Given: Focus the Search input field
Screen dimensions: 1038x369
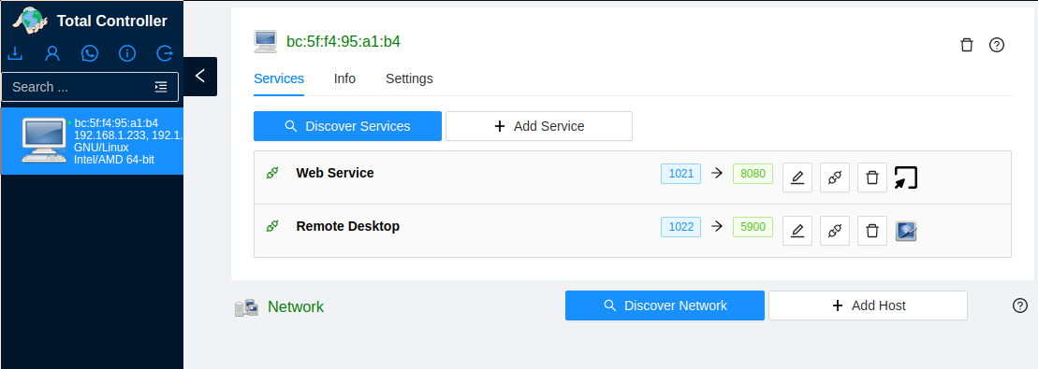Looking at the screenshot, I should [x=90, y=87].
